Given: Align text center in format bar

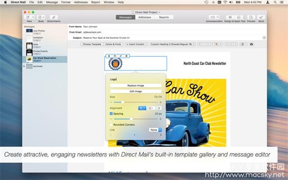Looking at the screenshot, I should [231, 44].
